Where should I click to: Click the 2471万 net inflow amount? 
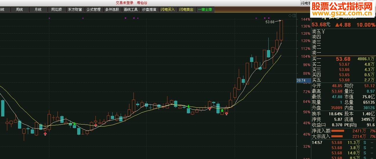point(359,131)
